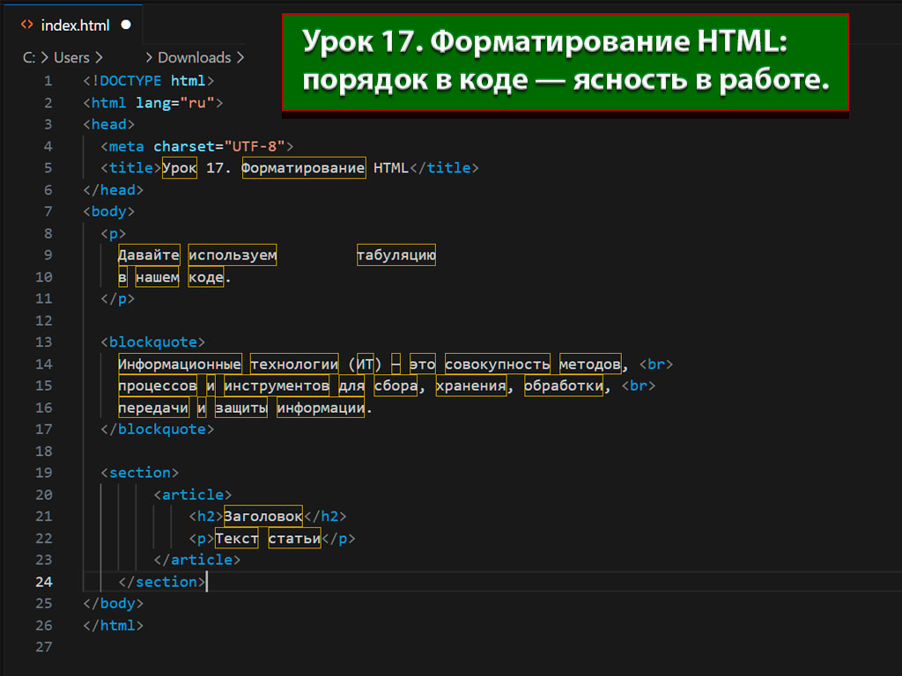The width and height of the screenshot is (902, 676).
Task: Click the "ru" lang attribute value
Action: pos(201,103)
